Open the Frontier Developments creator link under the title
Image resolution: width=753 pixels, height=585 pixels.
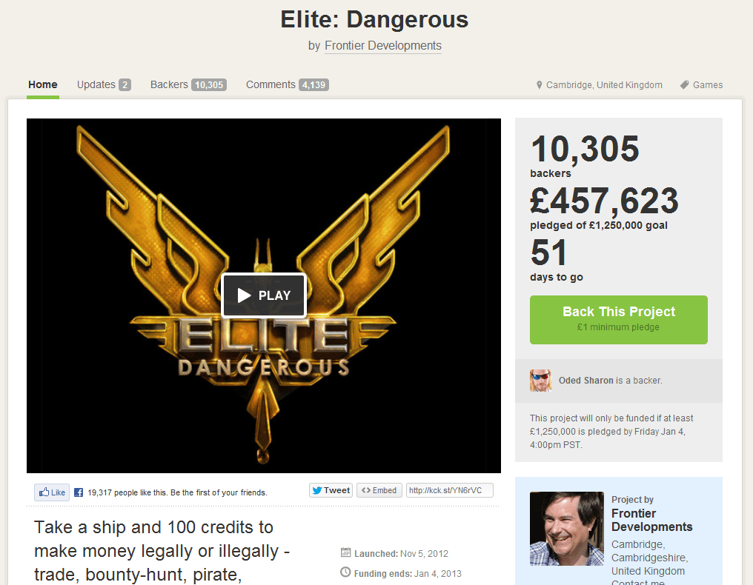point(382,46)
